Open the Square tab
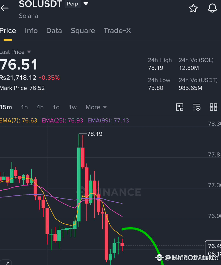The width and height of the screenshot is (221, 265). point(83,31)
